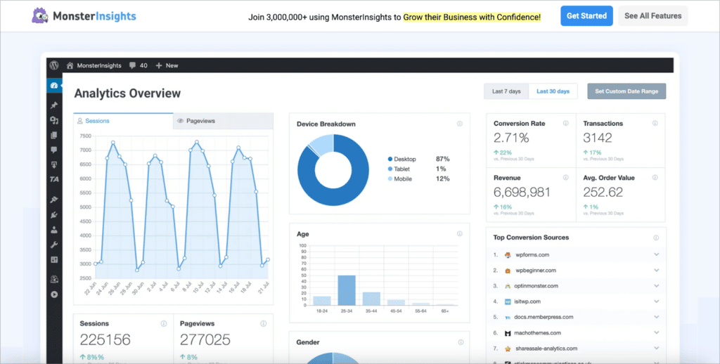
Task: Open the Settings sliders sidebar icon
Action: (x=54, y=260)
